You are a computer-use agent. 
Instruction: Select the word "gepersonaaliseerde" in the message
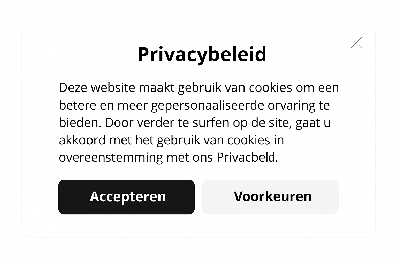point(207,105)
